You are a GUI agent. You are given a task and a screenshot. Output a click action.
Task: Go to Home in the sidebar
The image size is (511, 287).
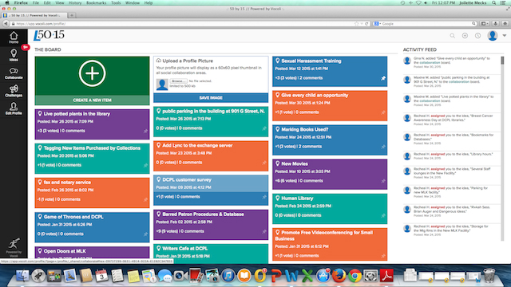pos(14,37)
